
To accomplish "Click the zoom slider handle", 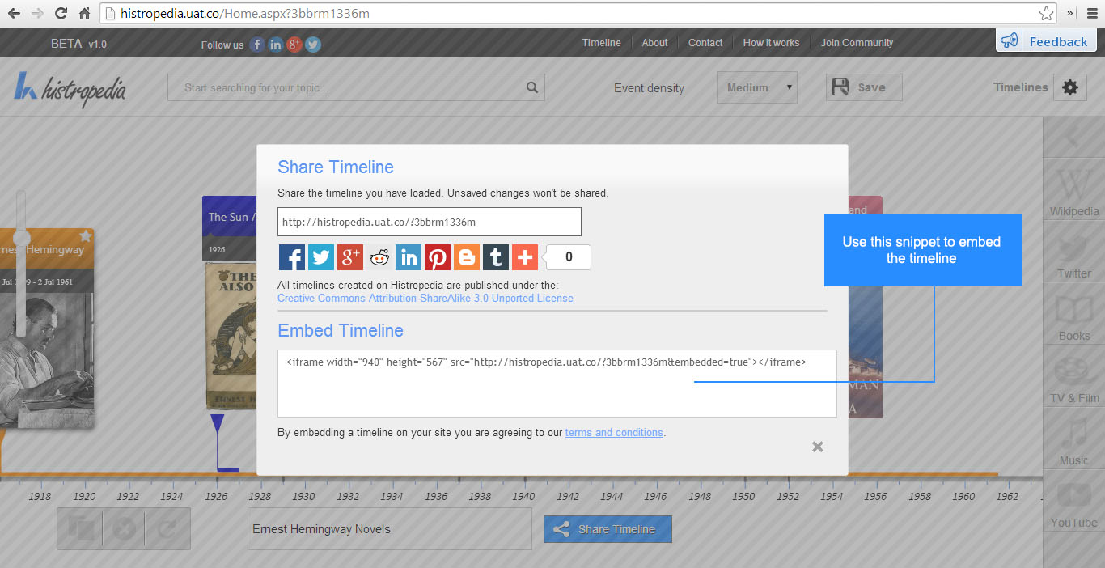I will tap(21, 237).
